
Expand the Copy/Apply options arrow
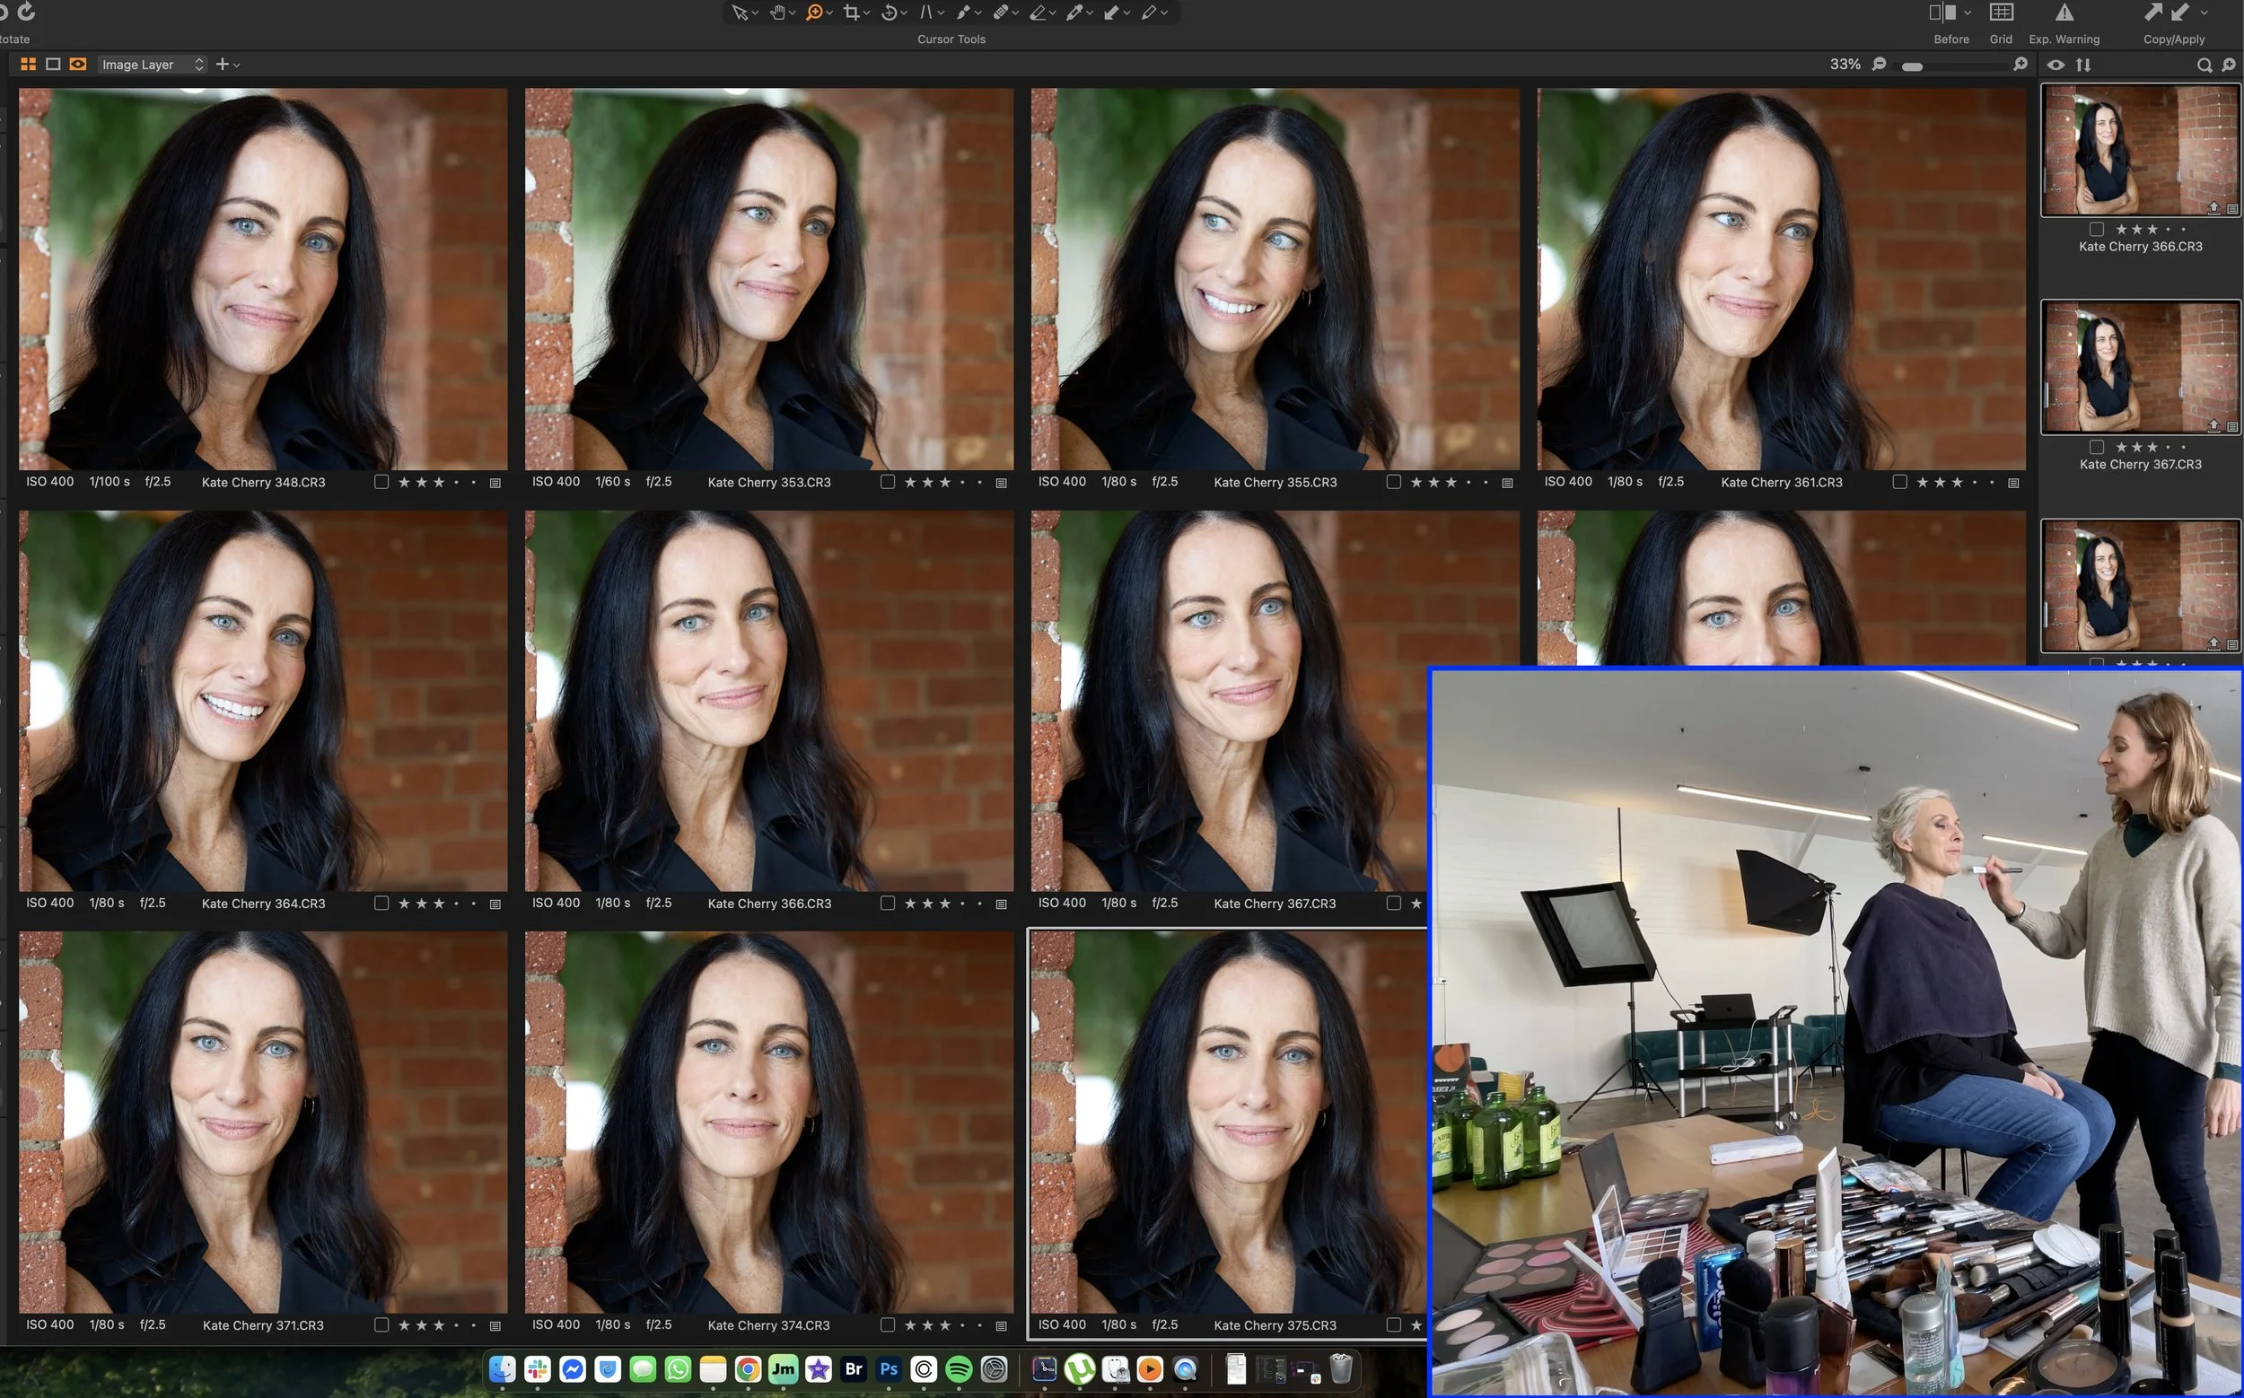point(2205,13)
